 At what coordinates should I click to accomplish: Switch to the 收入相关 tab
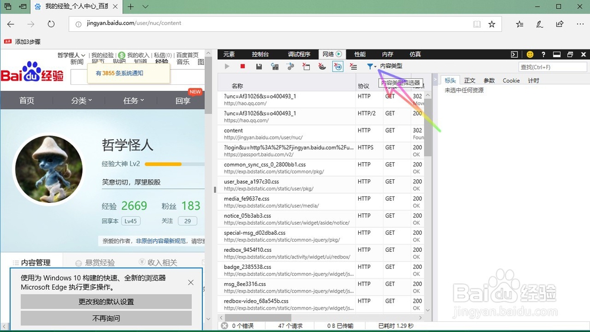click(158, 262)
